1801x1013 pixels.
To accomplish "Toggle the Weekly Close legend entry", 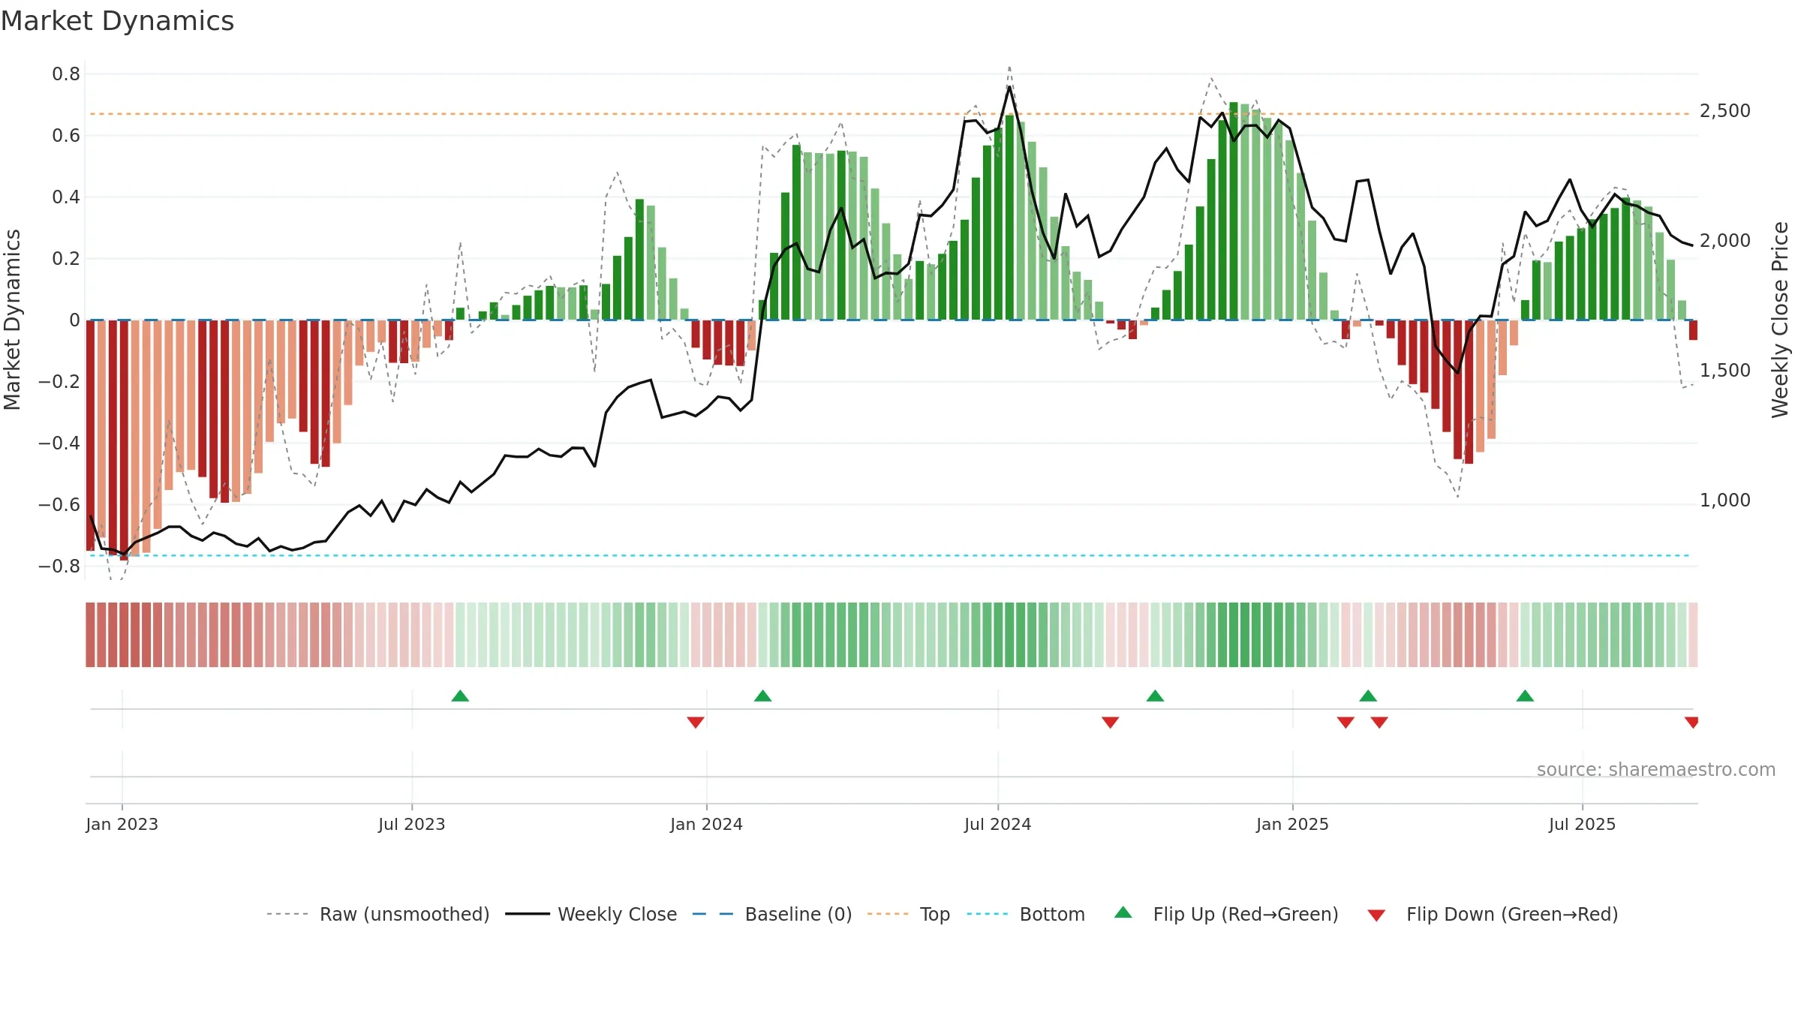I will coord(591,914).
